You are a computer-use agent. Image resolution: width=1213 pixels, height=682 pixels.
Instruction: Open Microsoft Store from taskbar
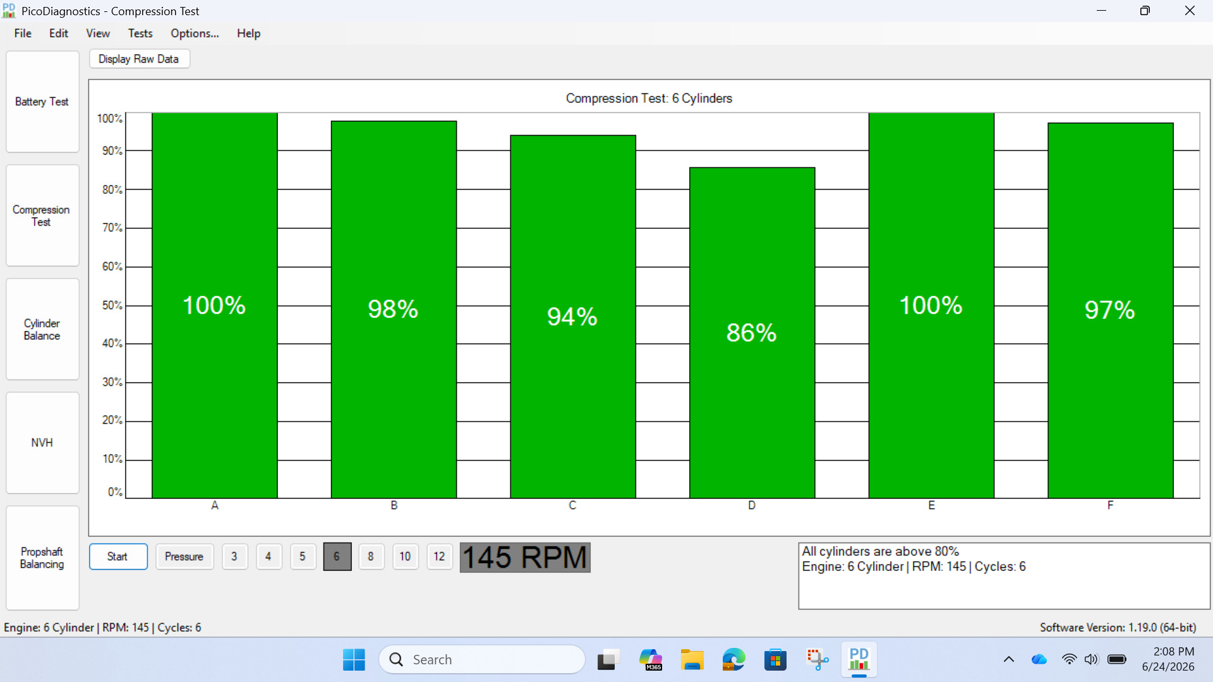point(775,660)
